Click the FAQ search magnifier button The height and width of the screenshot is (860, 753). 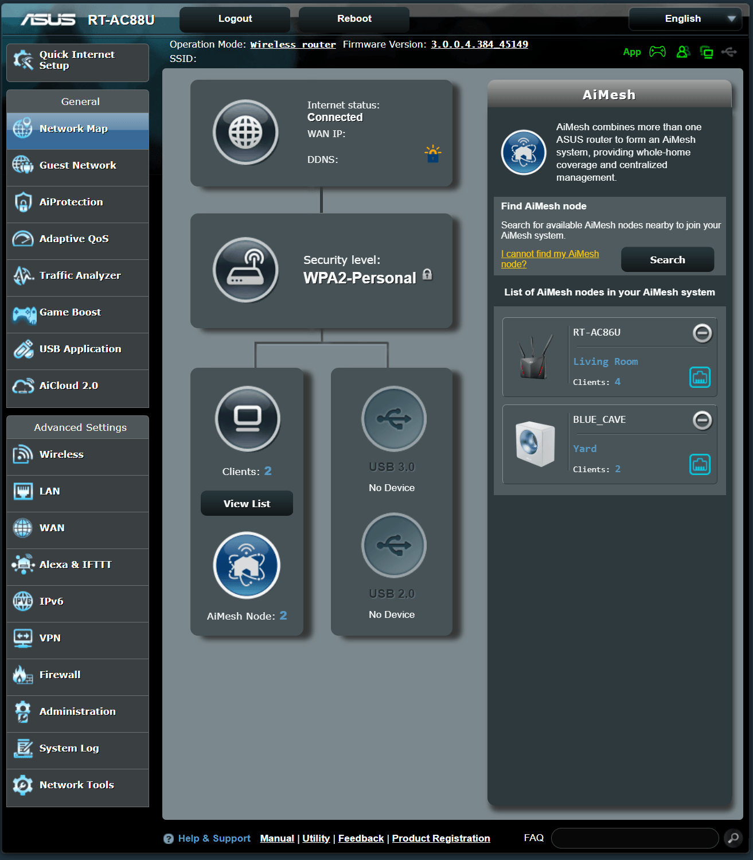click(x=733, y=838)
